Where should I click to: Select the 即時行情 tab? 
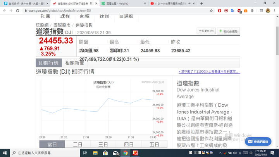49,63
